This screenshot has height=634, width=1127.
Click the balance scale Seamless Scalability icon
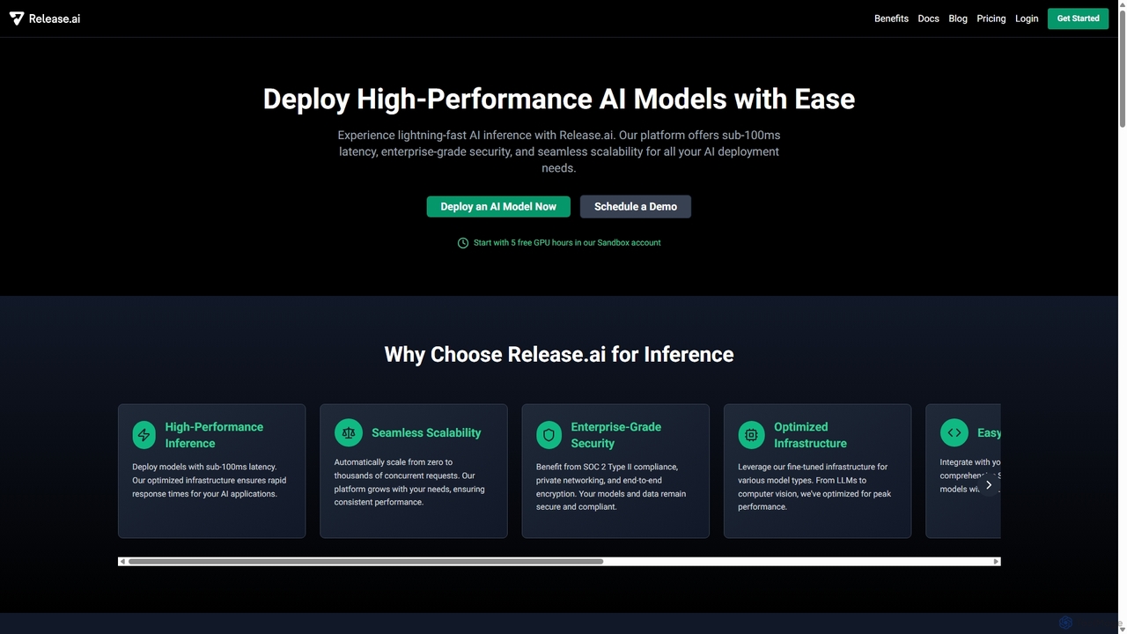[349, 432]
